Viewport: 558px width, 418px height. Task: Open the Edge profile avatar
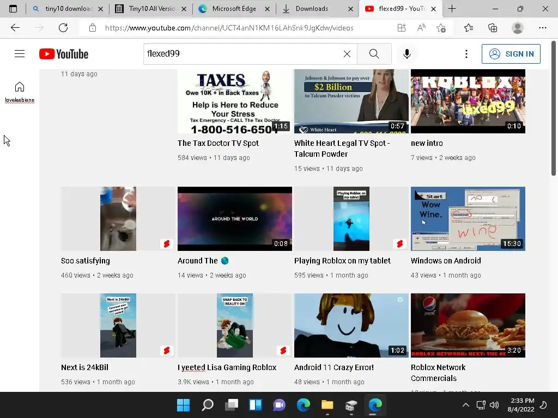click(x=518, y=28)
